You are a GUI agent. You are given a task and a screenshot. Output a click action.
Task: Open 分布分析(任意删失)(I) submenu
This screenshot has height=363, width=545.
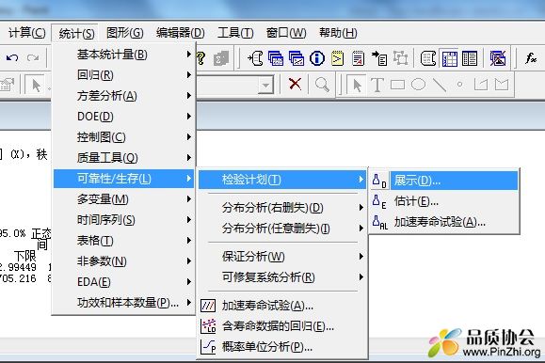click(282, 229)
